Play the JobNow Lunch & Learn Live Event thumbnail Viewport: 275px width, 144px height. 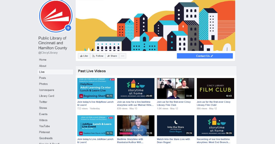(96, 126)
